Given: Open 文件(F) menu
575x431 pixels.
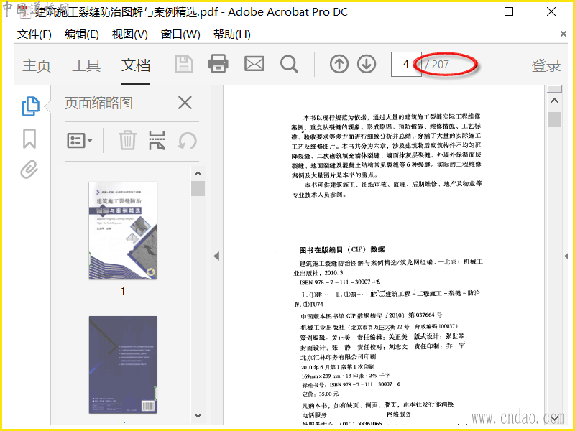Looking at the screenshot, I should click(x=34, y=34).
